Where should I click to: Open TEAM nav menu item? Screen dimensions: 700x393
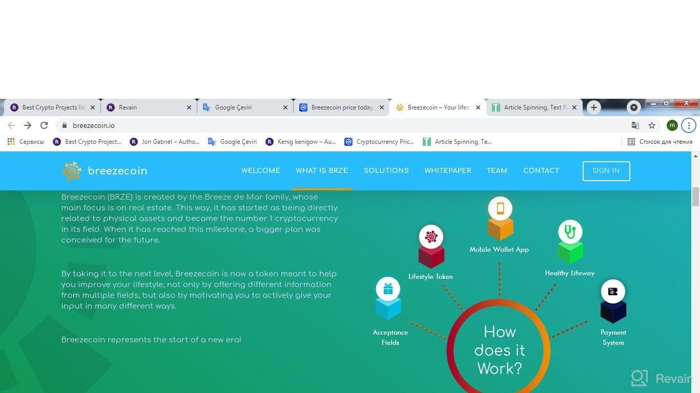click(497, 171)
